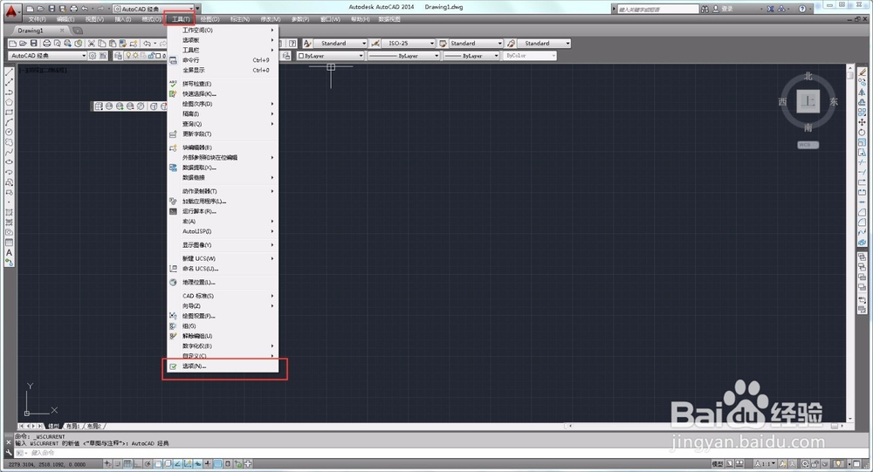The height and width of the screenshot is (472, 873).
Task: Choose 命令行 Ctrl+9 in the Tools menu
Action: 223,60
